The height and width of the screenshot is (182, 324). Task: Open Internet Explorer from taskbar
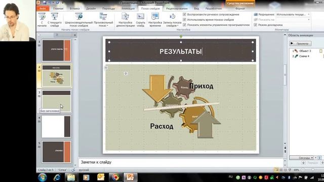coord(57,177)
